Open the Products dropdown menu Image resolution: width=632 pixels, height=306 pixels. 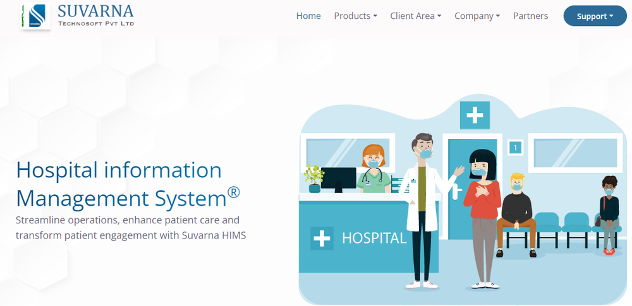355,16
